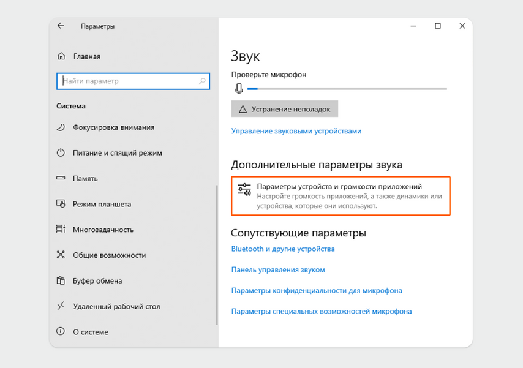Click the Память storage drive icon
Viewport: 523px width, 368px height.
point(61,178)
